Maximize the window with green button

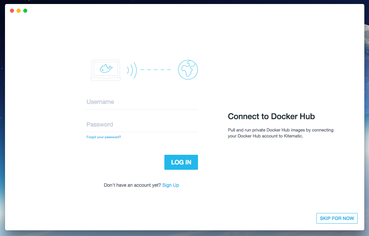(25, 11)
